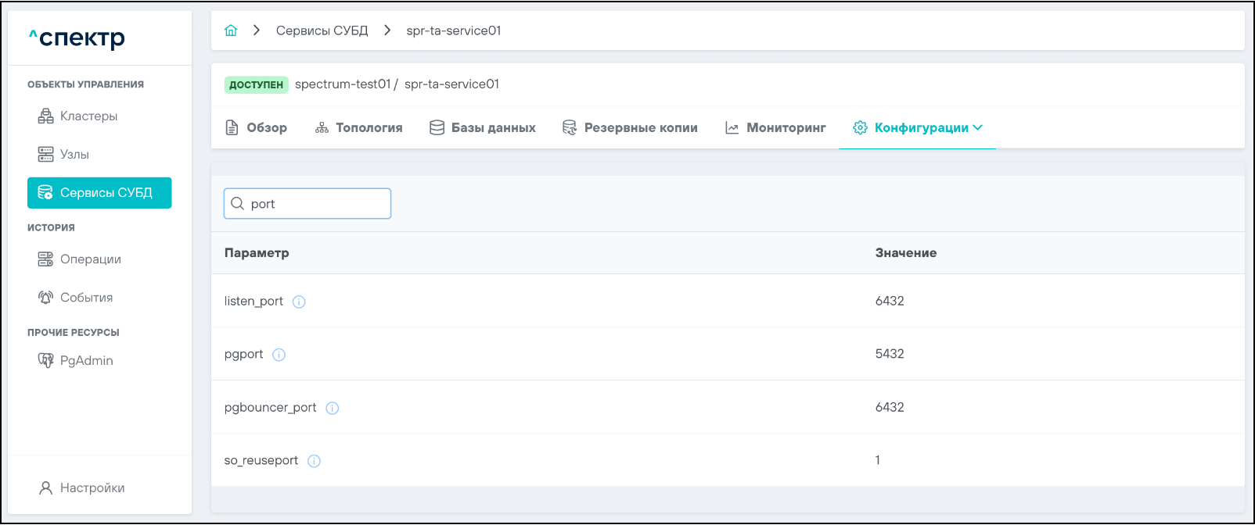Click info icon next to so_reuseport
Viewport: 1255px width, 525px height.
(314, 461)
